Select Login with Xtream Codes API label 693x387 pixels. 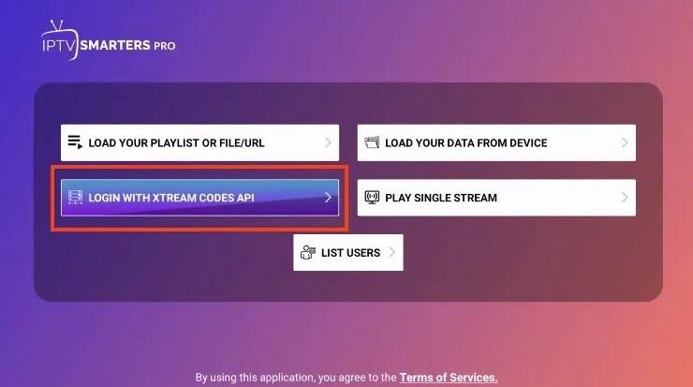pos(171,198)
